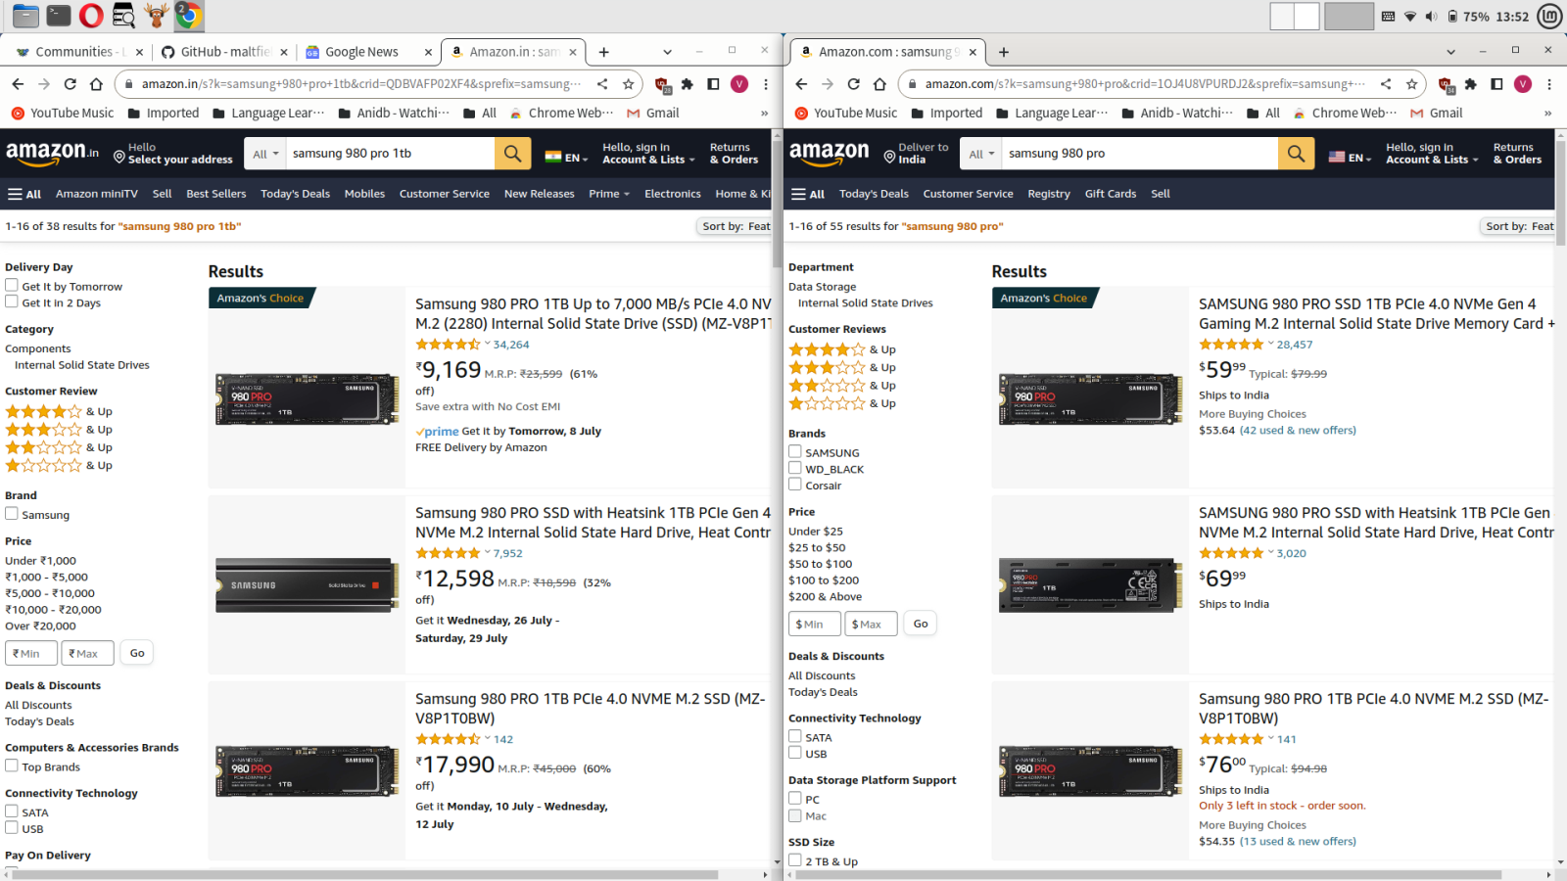This screenshot has height=881, width=1567.
Task: Open Sort by dropdown on amazon.com
Action: 1518,226
